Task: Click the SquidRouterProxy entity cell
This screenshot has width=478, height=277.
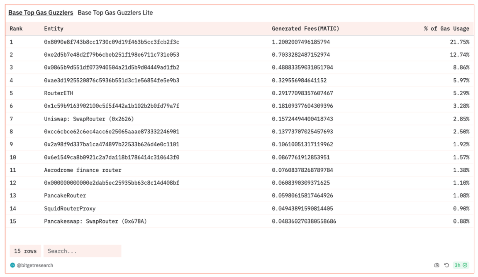Action: click(70, 208)
